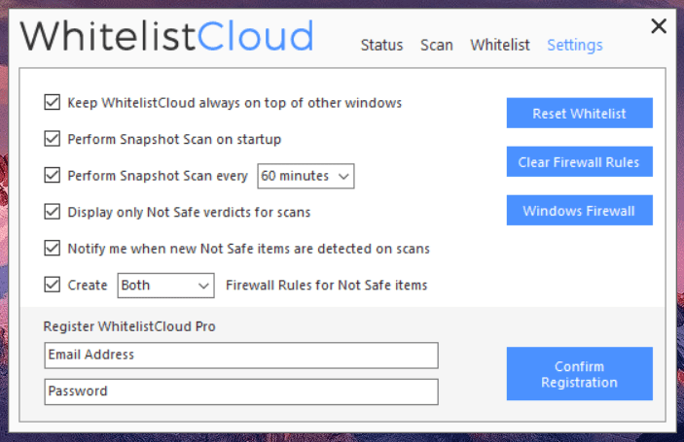Click the WhitelistCloud logo title
Viewport: 684px width, 442px height.
pos(167,36)
